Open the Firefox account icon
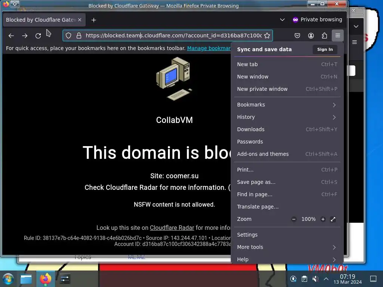This screenshot has height=287, width=383. click(x=311, y=36)
